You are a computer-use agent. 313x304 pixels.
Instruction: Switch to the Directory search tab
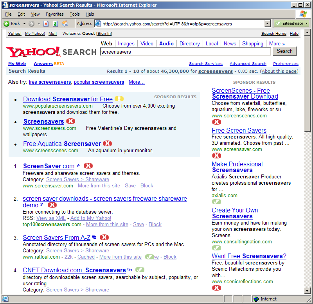click(190, 43)
